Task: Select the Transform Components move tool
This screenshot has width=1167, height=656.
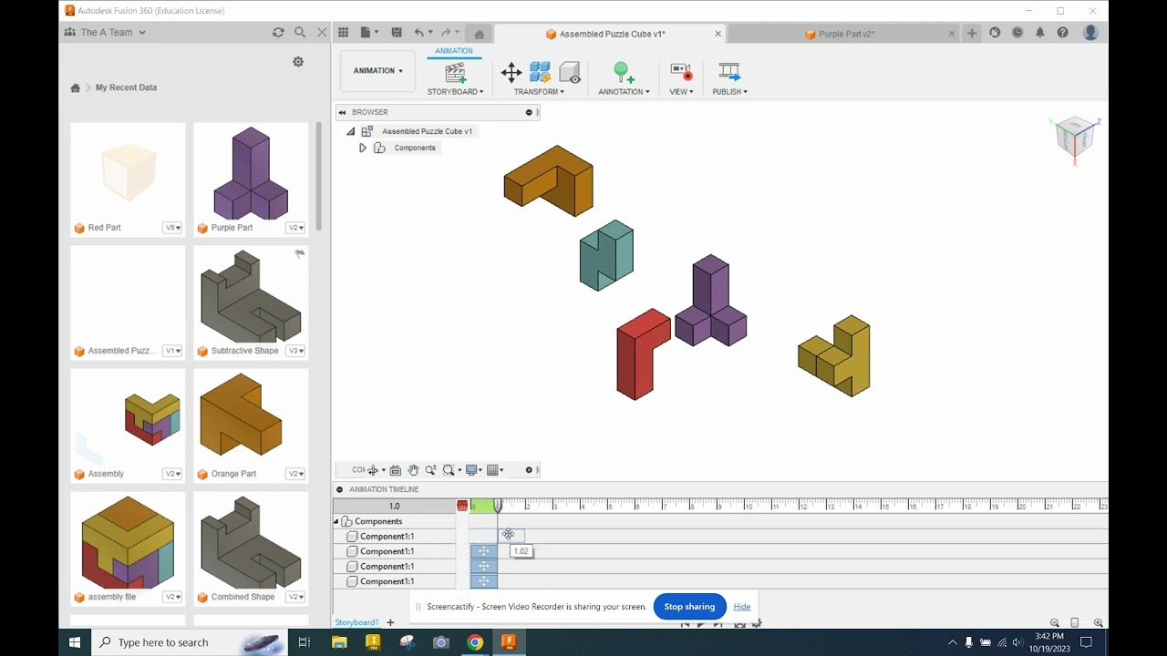Action: click(511, 72)
